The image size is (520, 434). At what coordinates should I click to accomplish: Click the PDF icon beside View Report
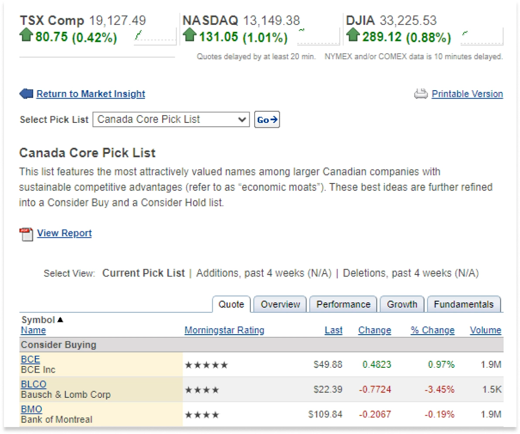click(x=26, y=234)
